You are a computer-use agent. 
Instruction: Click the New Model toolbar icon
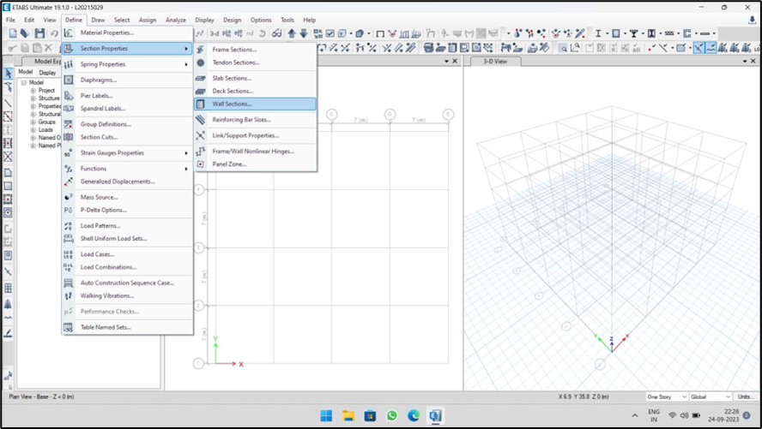pyautogui.click(x=13, y=33)
